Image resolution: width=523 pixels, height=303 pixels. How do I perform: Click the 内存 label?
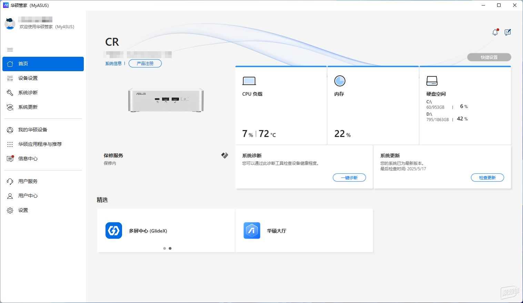[x=339, y=94]
